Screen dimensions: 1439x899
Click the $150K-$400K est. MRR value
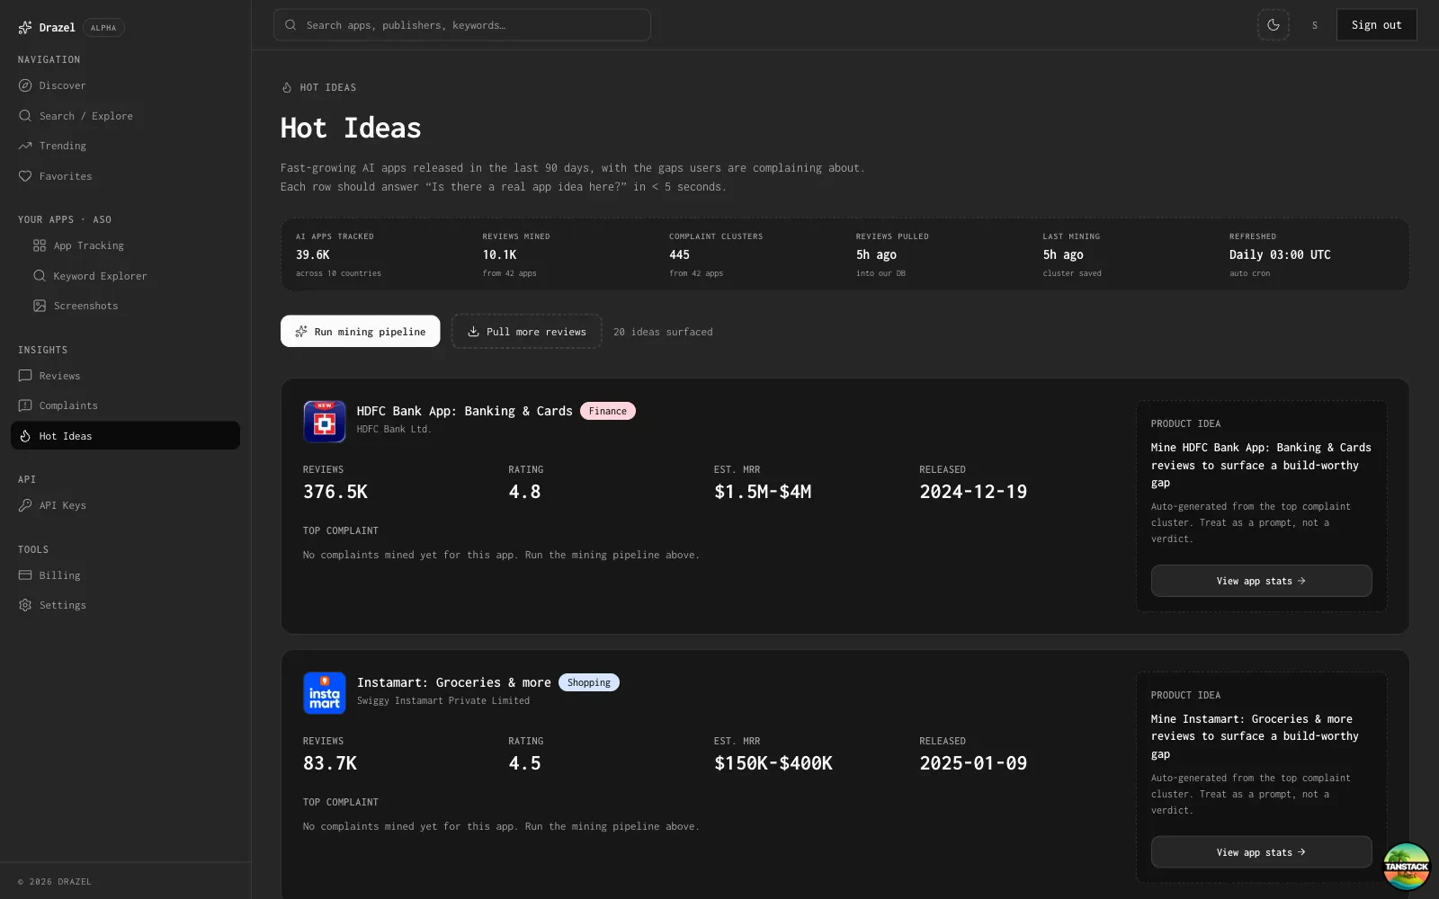coord(773,763)
